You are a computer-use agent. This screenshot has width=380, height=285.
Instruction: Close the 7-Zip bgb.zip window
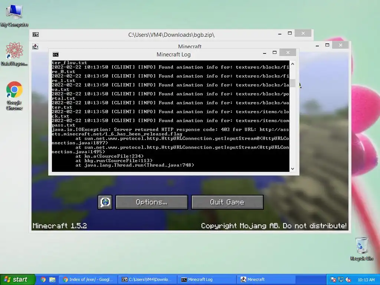click(303, 33)
